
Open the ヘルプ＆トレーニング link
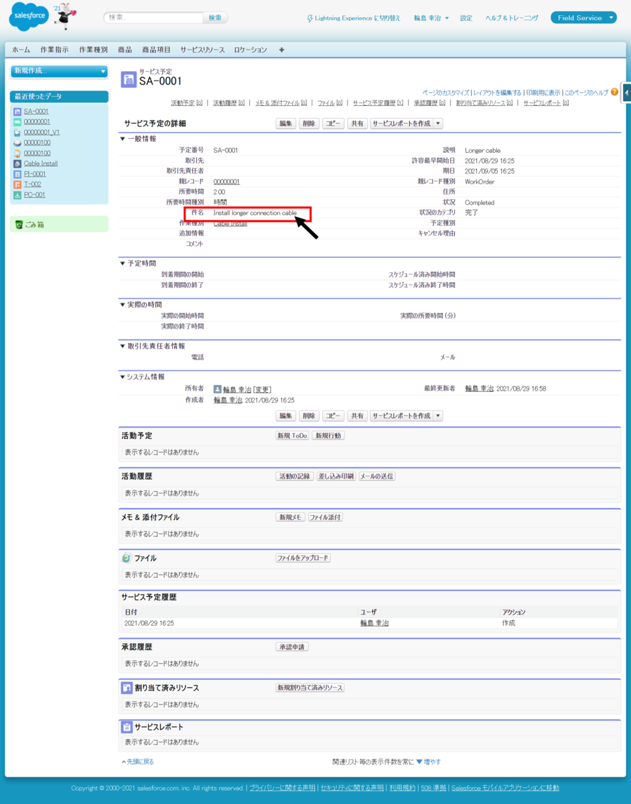(512, 18)
